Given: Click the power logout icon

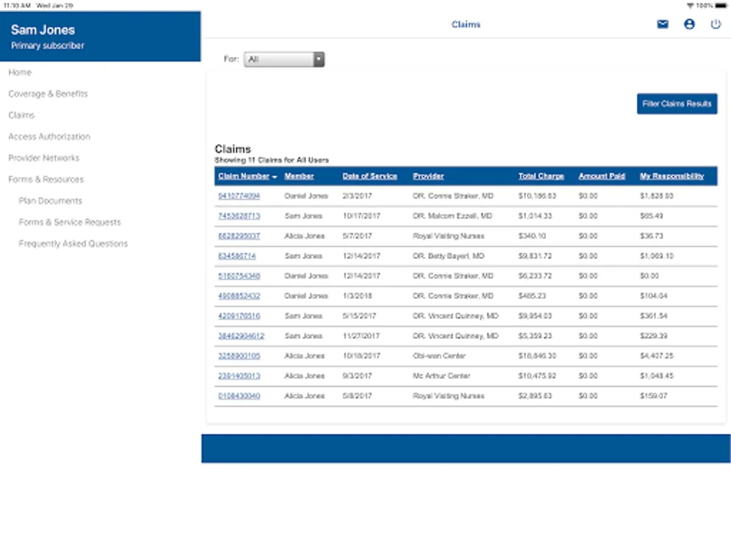Looking at the screenshot, I should 716,25.
